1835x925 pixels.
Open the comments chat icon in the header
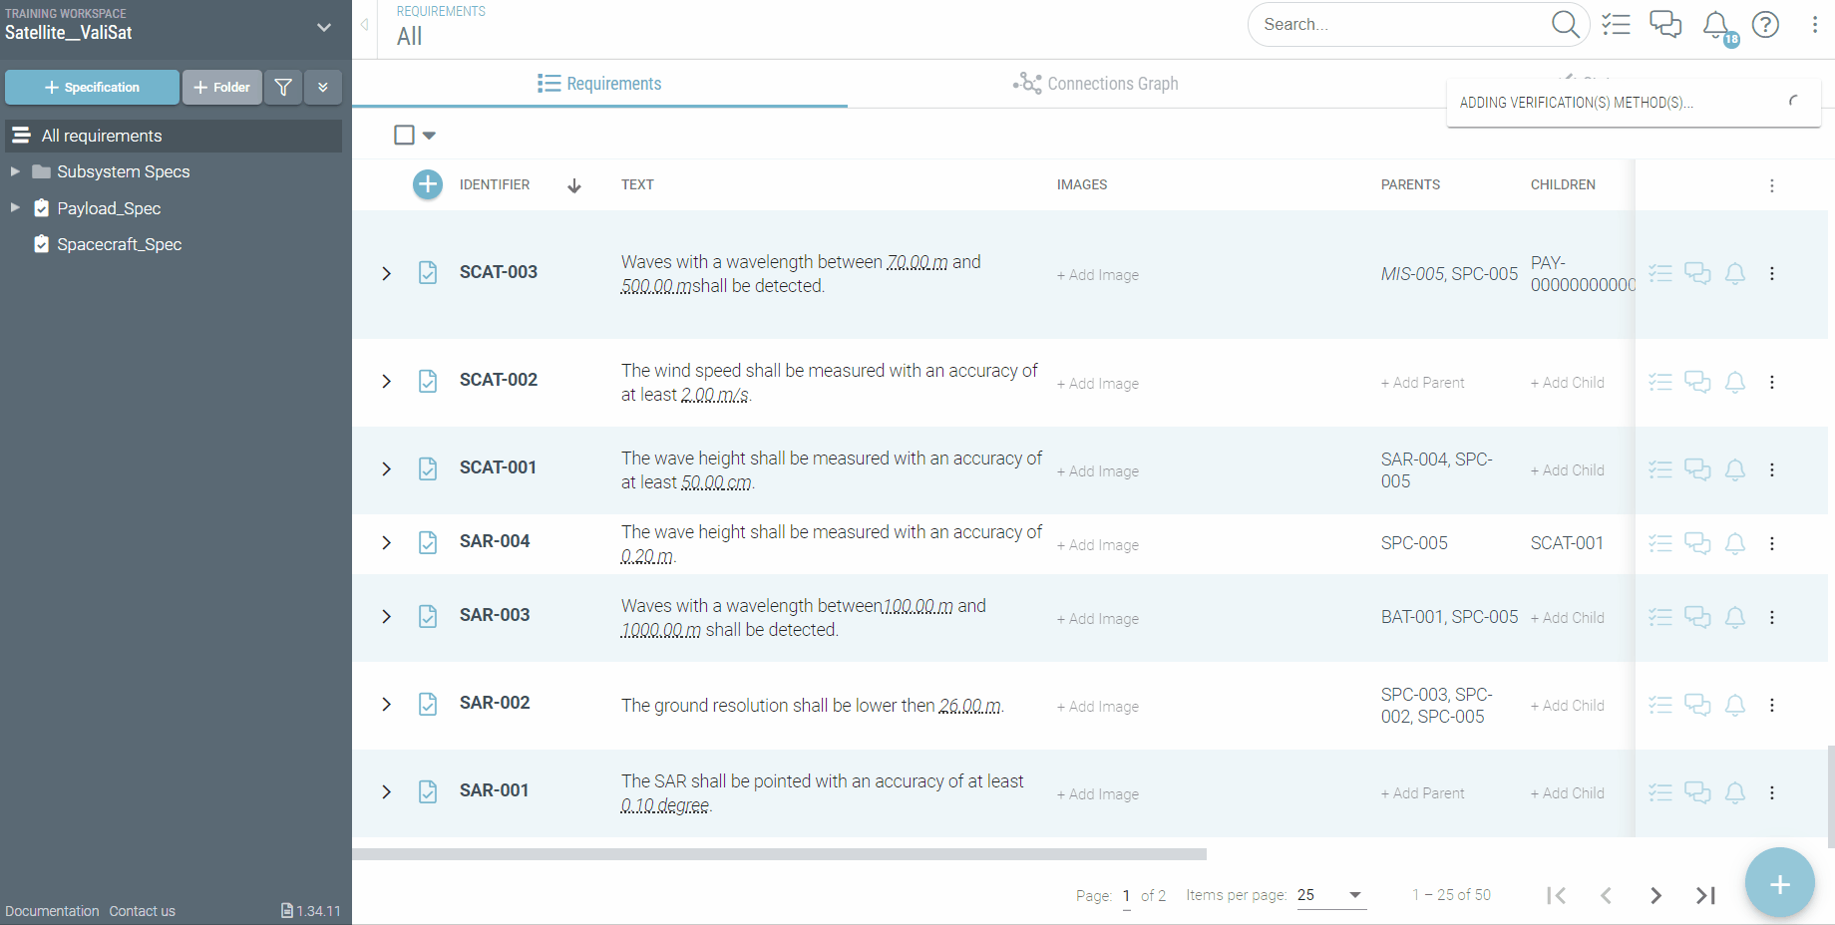(1664, 25)
